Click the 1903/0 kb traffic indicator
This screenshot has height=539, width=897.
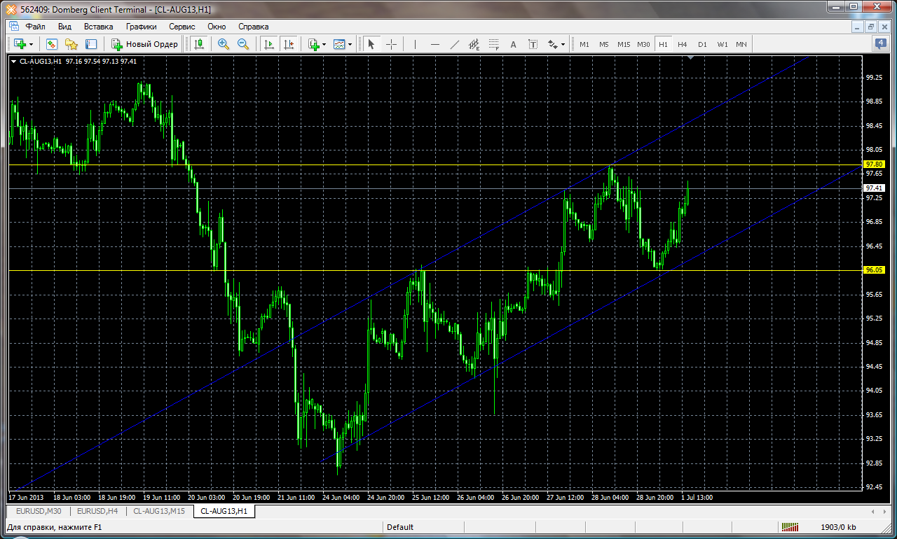click(838, 527)
